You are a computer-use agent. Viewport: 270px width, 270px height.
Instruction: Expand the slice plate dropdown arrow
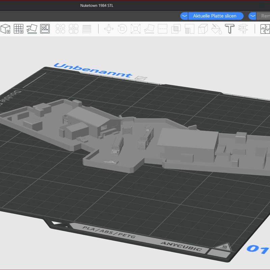coord(184,16)
